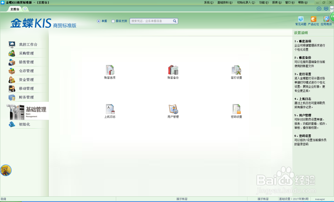This screenshot has width=334, height=202.
Task: Open the 系统 menu
Action: [x=208, y=3]
